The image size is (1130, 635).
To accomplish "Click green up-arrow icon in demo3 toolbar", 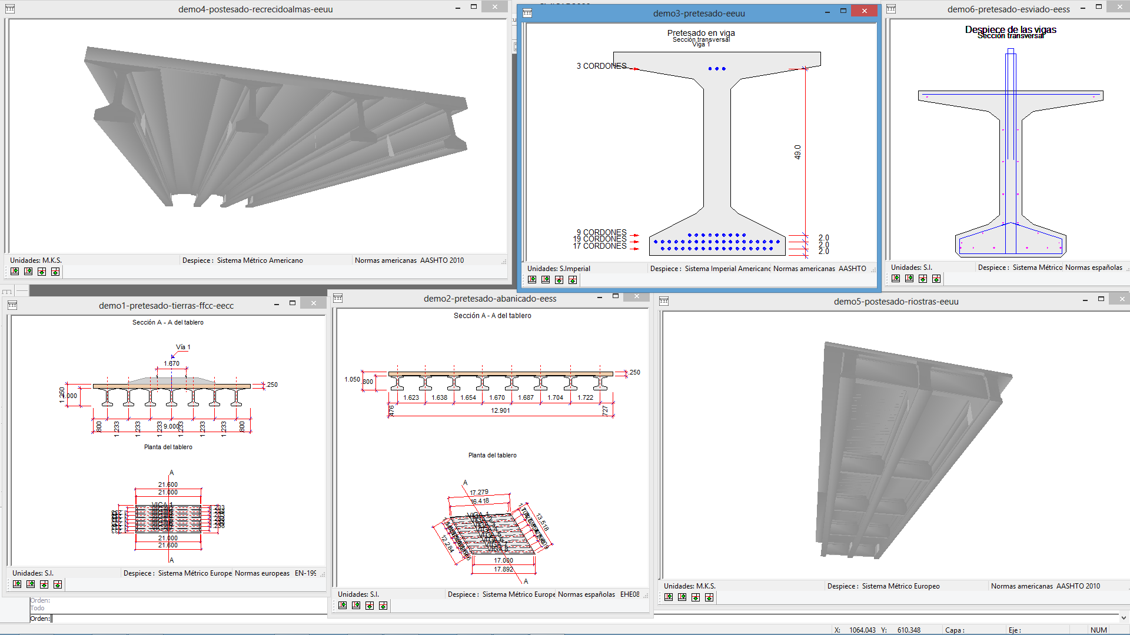I will (x=573, y=280).
